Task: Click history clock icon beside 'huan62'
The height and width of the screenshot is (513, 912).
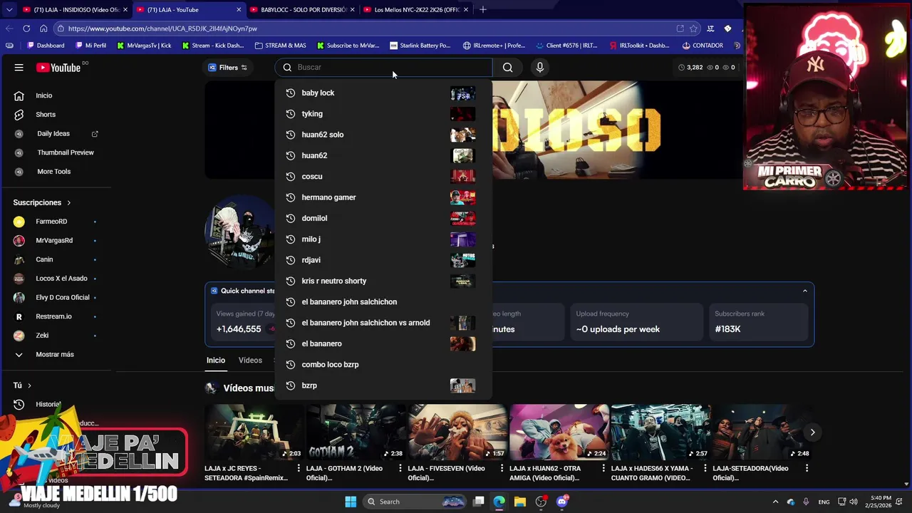Action: click(290, 155)
